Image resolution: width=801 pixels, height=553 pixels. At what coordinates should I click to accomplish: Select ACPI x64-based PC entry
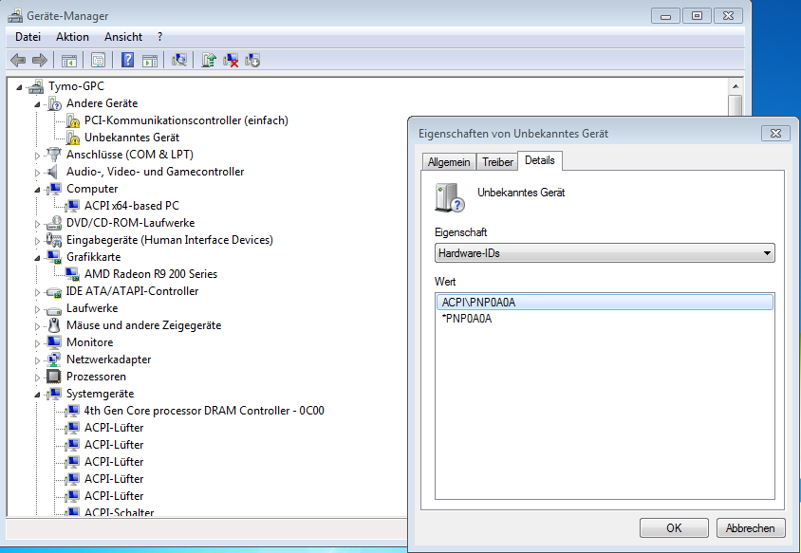click(132, 206)
